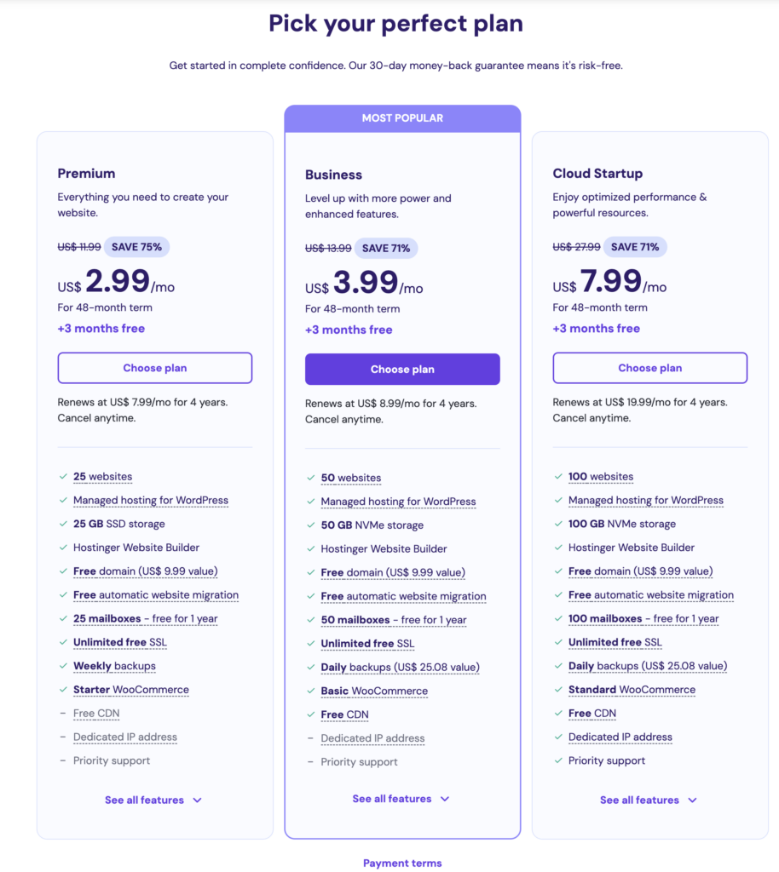
Task: Click the dash icon next to Business Priority support
Action: pos(310,762)
